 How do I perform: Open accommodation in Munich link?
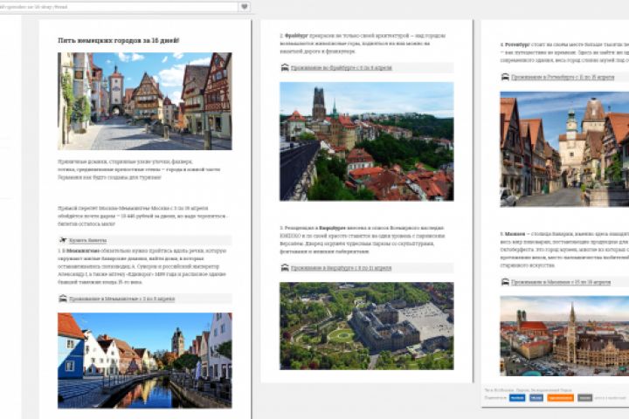click(x=561, y=282)
